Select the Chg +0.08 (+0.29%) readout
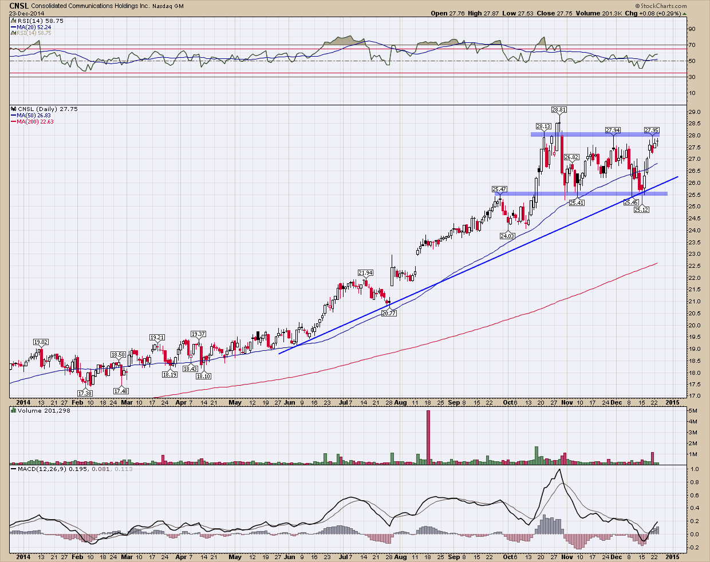The width and height of the screenshot is (710, 562). pos(656,13)
